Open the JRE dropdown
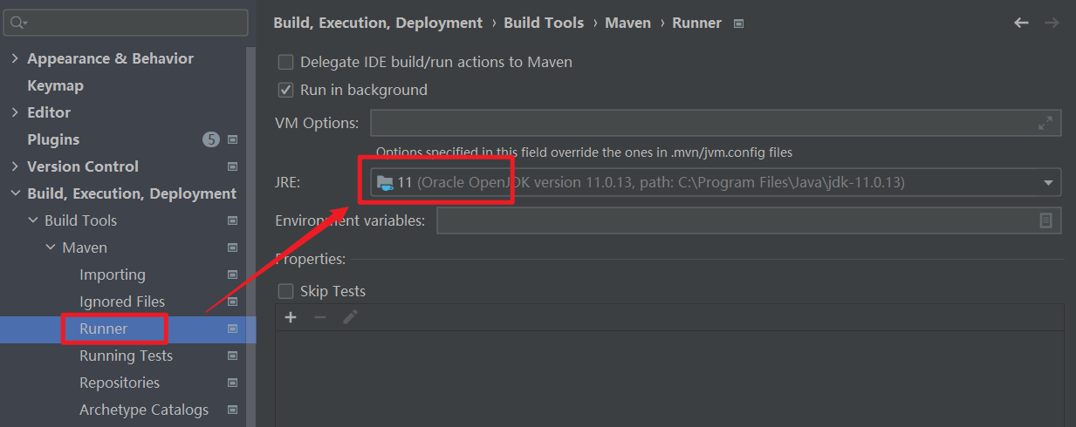This screenshot has height=427, width=1076. pyautogui.click(x=1047, y=183)
